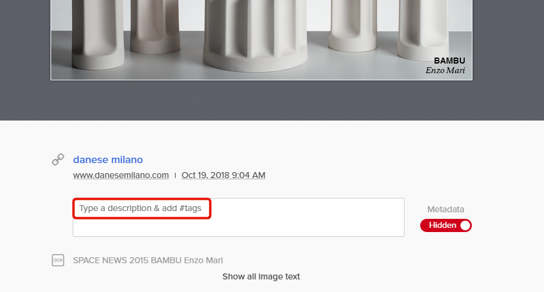Viewport: 544px width, 292px height.
Task: Select the SPACE NEWS 2015 BAMBU OCR text
Action: pos(148,260)
